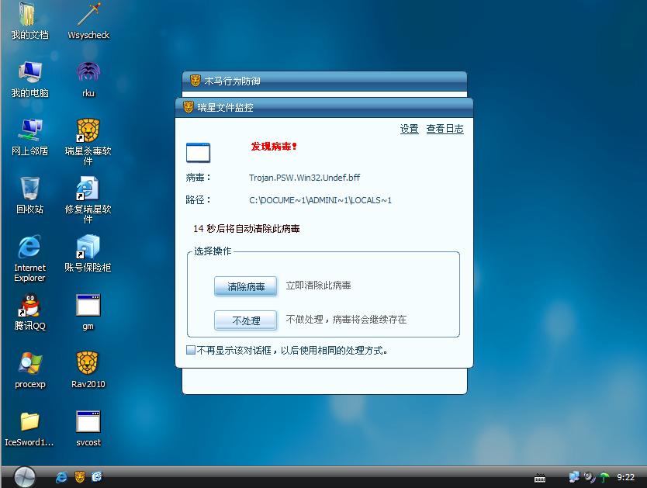Select the IceSword folder icon
Screen dimensions: 647x488
point(29,429)
